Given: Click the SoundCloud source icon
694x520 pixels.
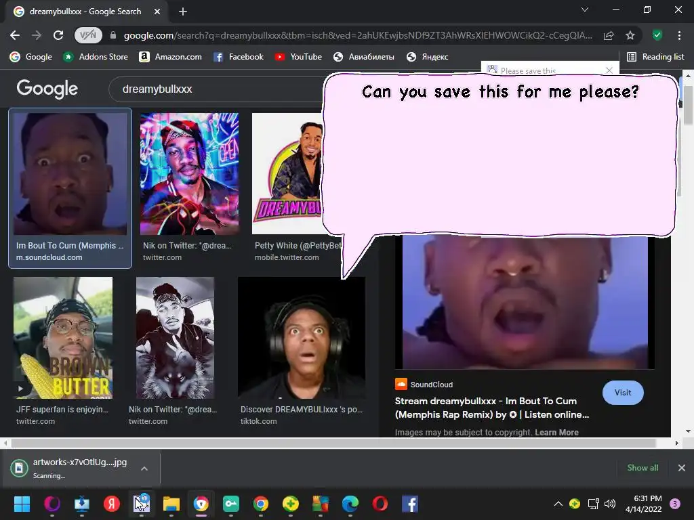Looking at the screenshot, I should (401, 384).
